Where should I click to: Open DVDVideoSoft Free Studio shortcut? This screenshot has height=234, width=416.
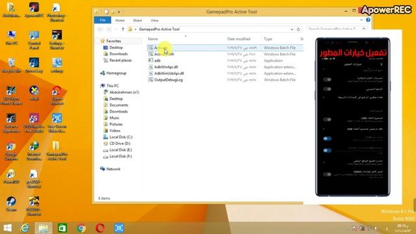(x=34, y=123)
